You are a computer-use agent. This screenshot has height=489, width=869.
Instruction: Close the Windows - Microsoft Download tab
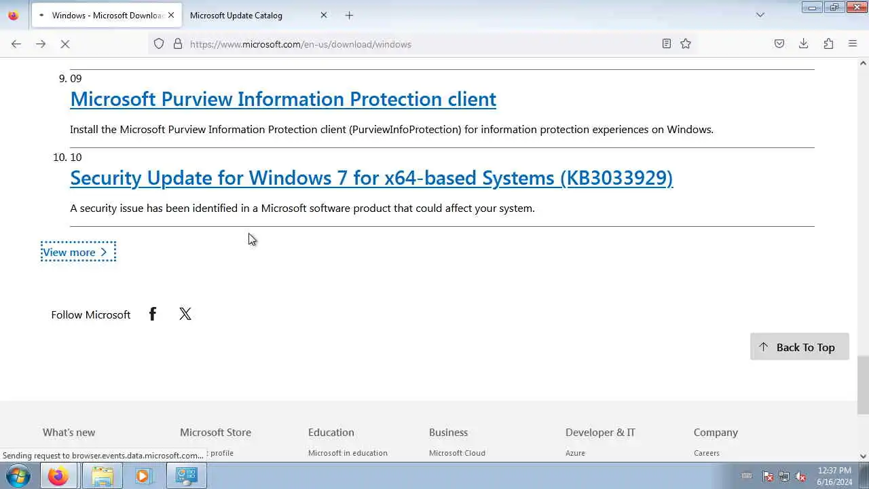pyautogui.click(x=171, y=15)
